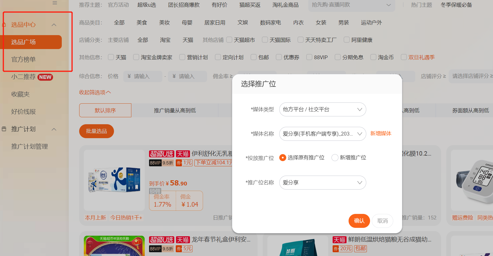Check the 88VIP checkbox
Viewport: 493px width, 256px height.
[309, 57]
